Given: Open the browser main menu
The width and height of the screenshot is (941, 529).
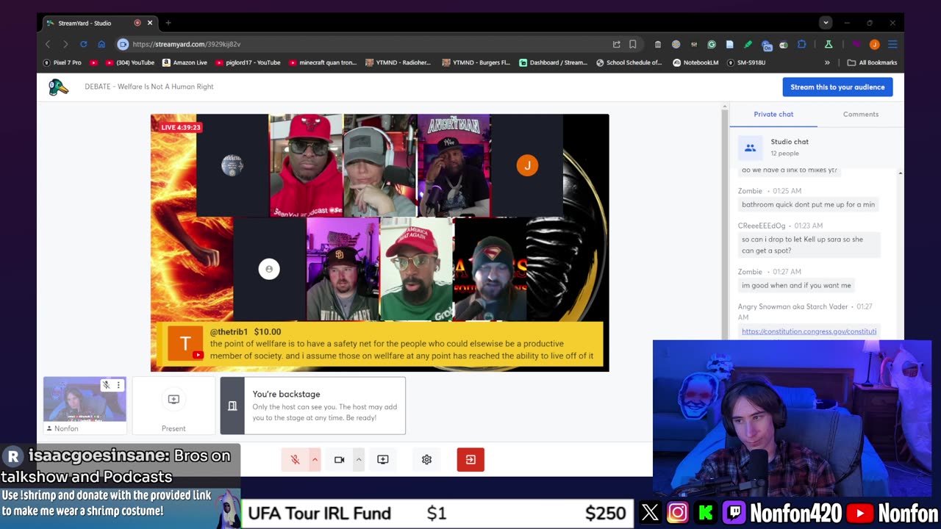Looking at the screenshot, I should pos(892,44).
